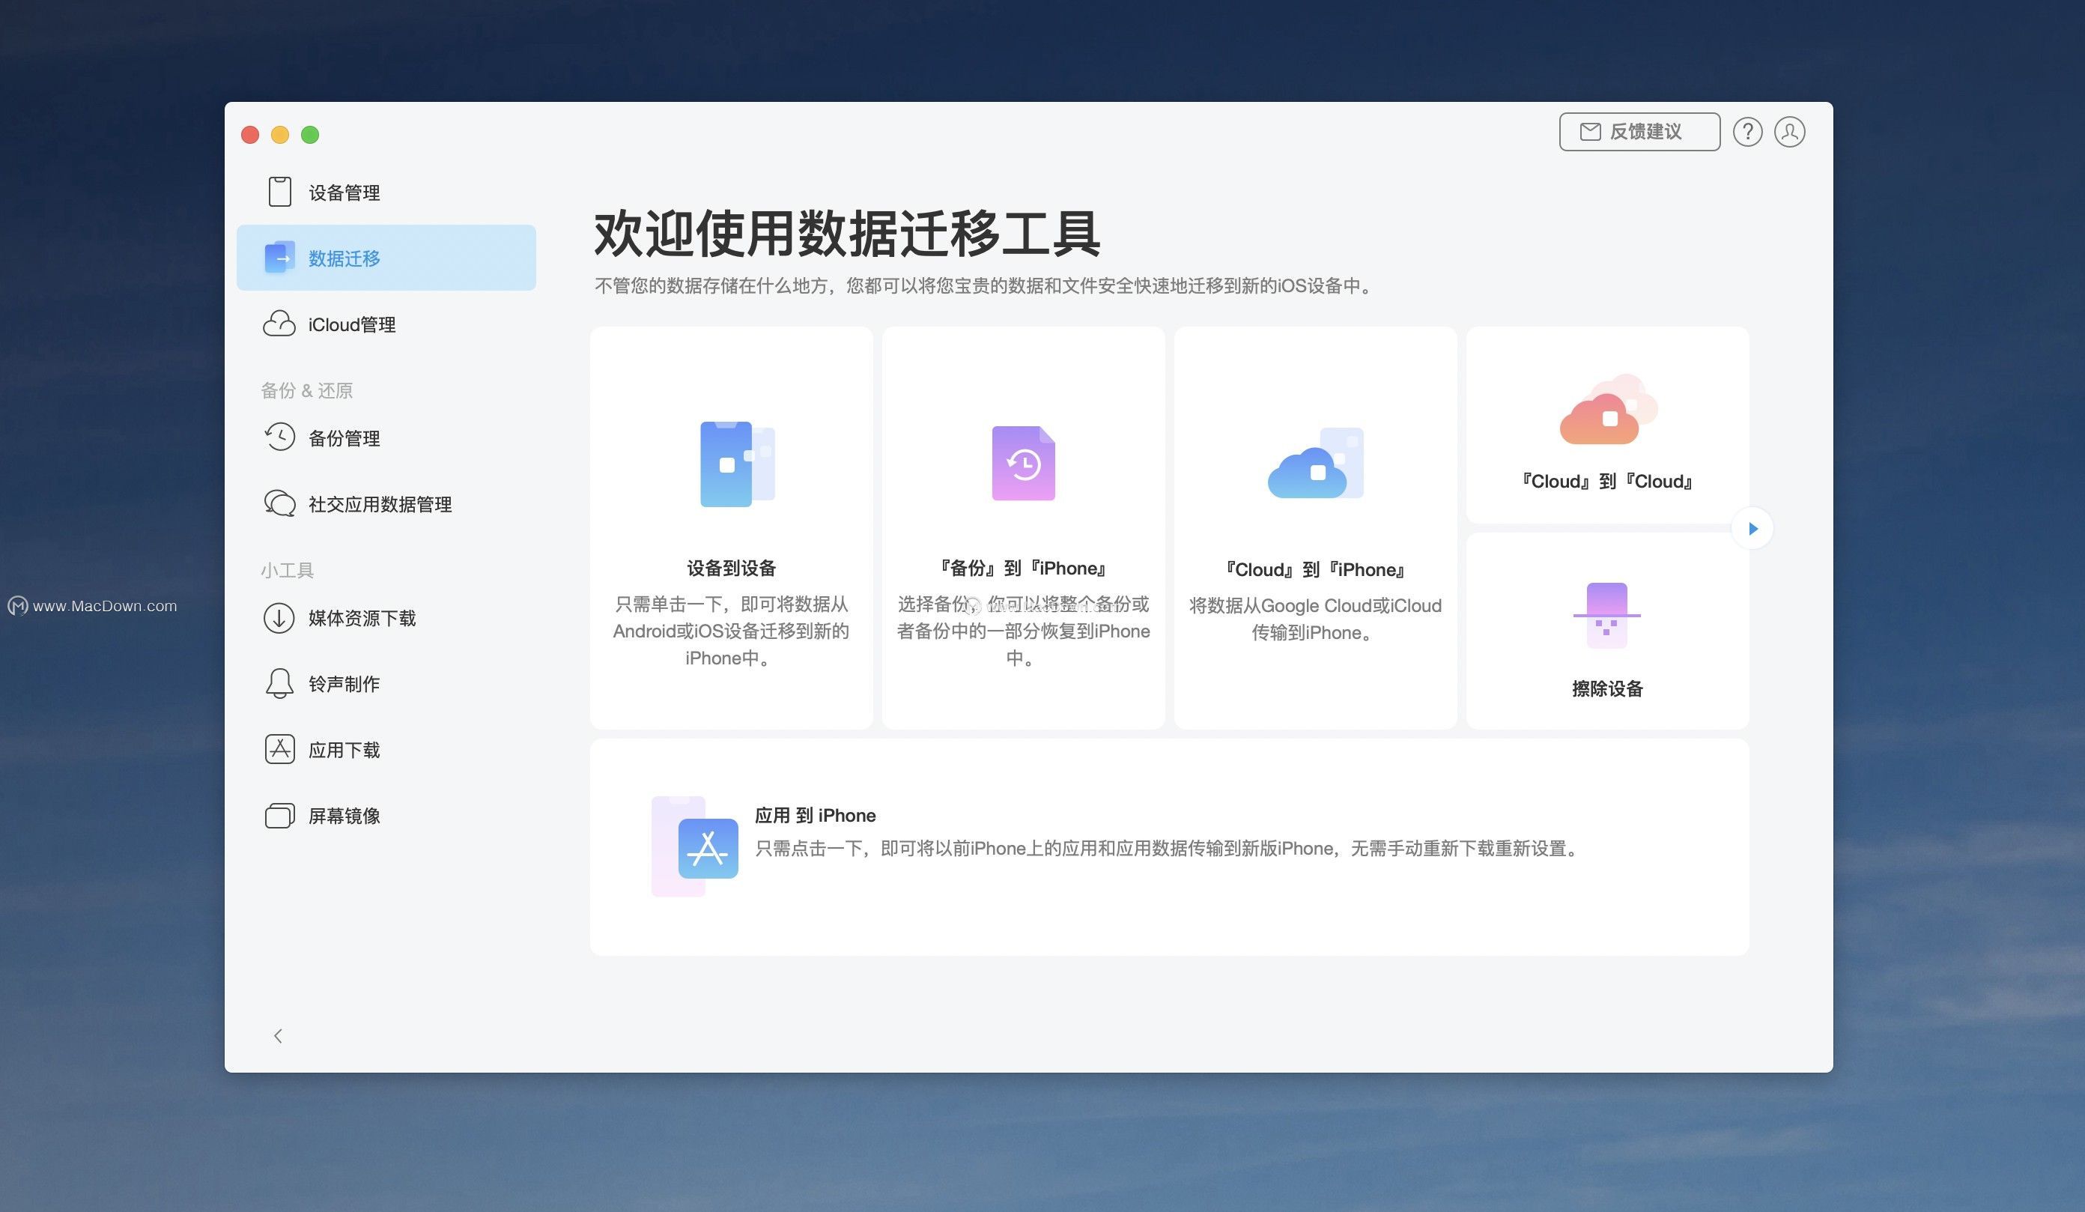The height and width of the screenshot is (1212, 2085).
Task: Switch to iCloud管理 section
Action: pos(386,324)
